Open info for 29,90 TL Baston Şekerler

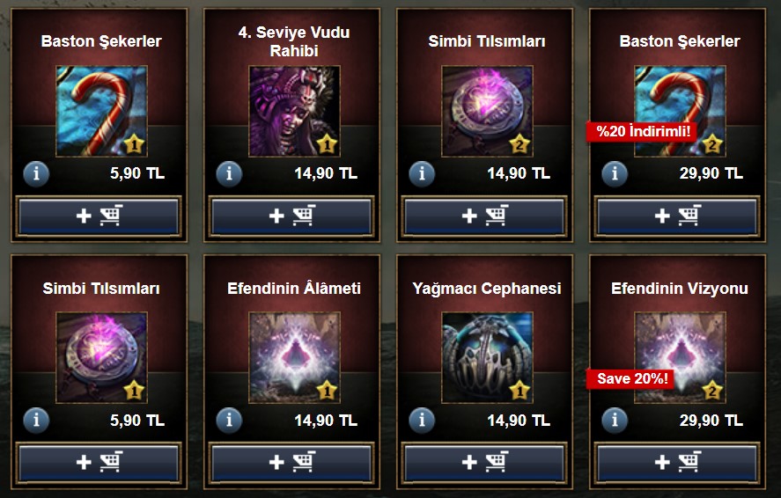[x=615, y=173]
